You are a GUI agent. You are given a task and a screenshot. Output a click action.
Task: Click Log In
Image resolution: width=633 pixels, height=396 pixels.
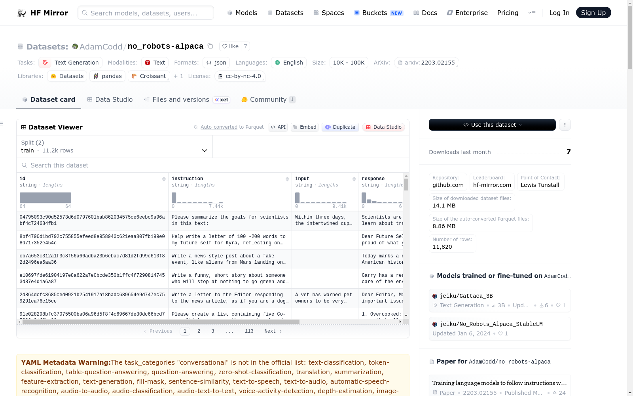tap(559, 13)
